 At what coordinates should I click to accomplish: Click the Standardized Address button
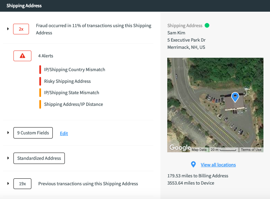pyautogui.click(x=39, y=158)
